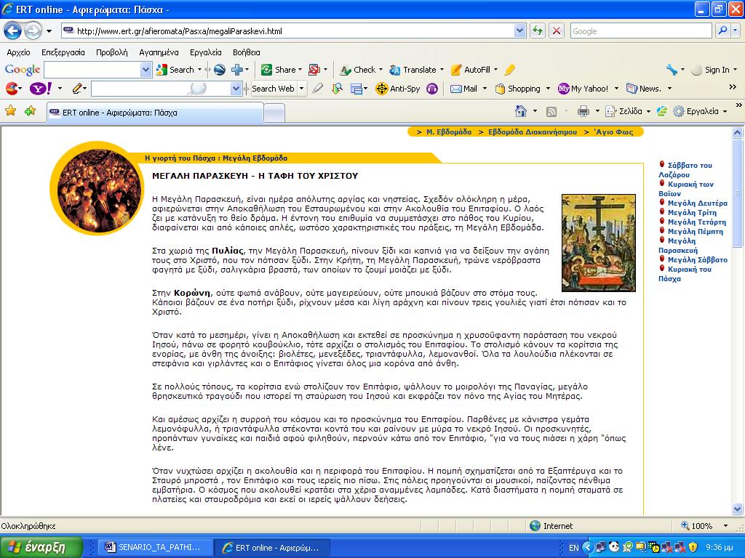The width and height of the screenshot is (745, 558).
Task: Click the Anti-Spy toolbar button
Action: point(398,89)
